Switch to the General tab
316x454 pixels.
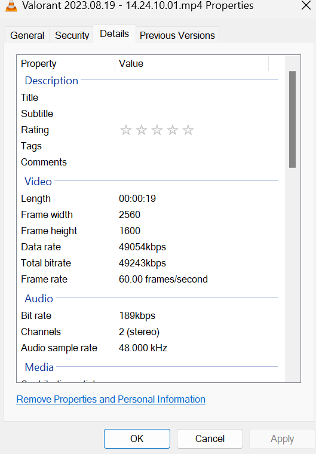pyautogui.click(x=27, y=35)
